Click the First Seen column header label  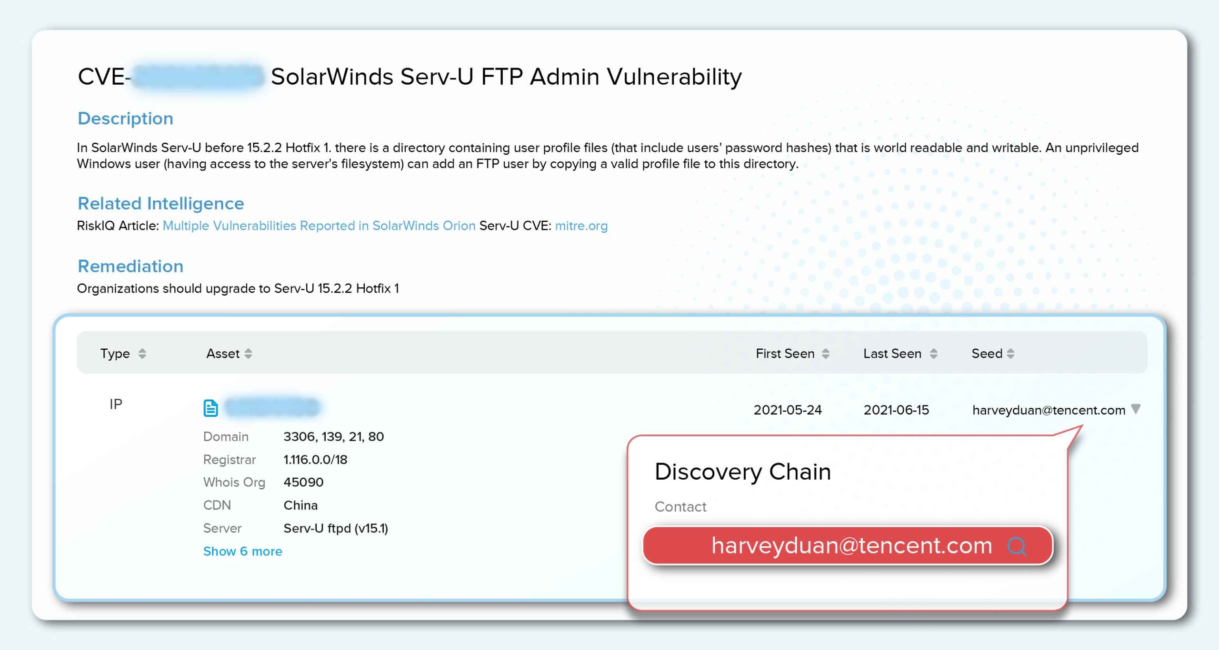click(785, 354)
